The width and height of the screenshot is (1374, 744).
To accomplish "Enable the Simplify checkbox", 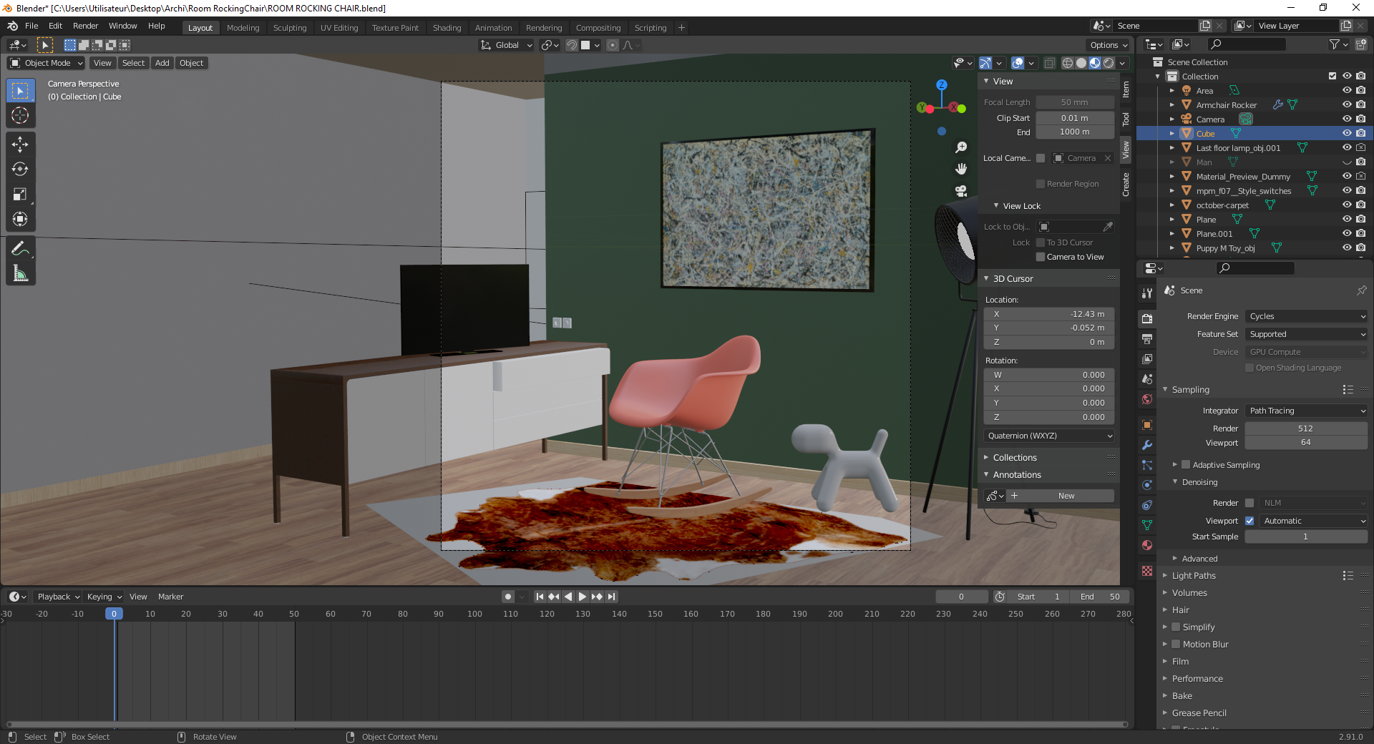I will (x=1176, y=627).
